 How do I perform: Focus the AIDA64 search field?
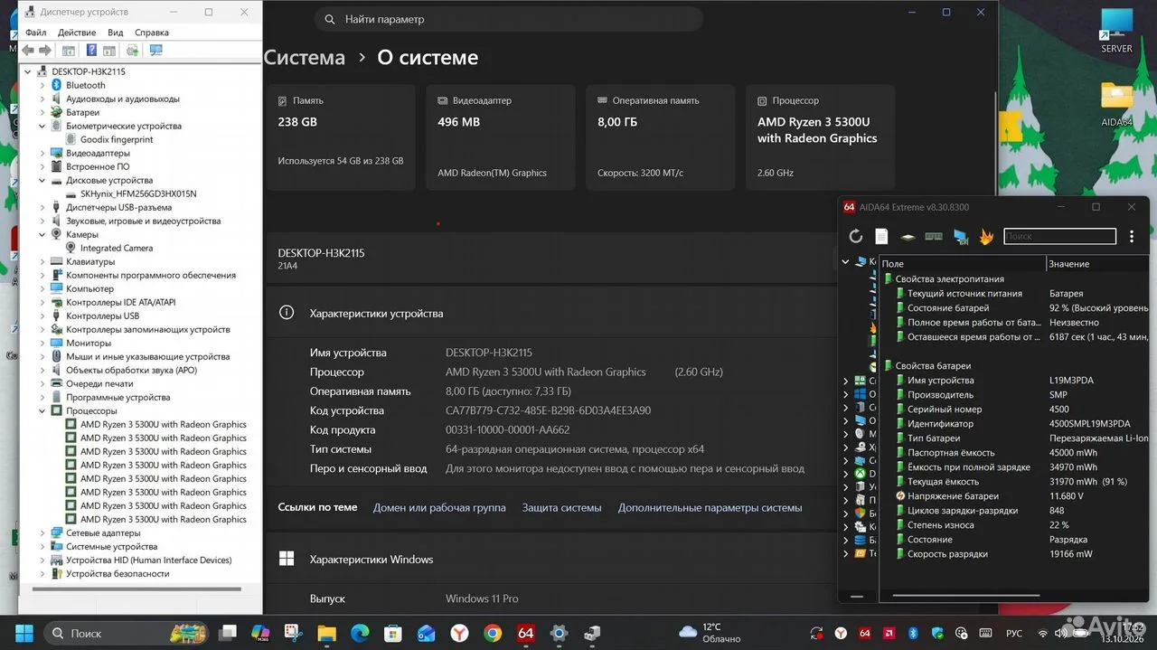[x=1059, y=237]
